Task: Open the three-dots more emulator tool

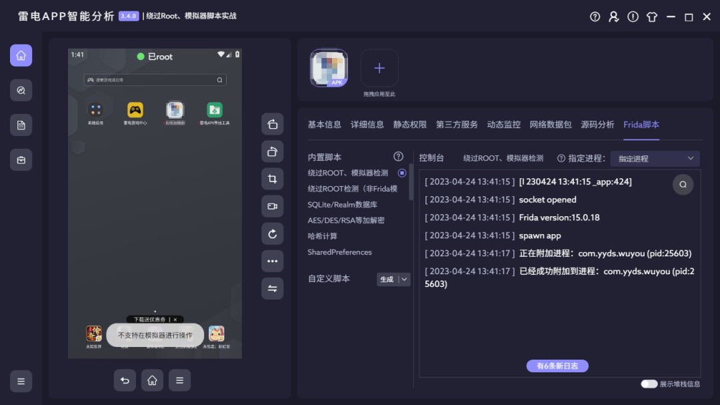Action: (272, 261)
